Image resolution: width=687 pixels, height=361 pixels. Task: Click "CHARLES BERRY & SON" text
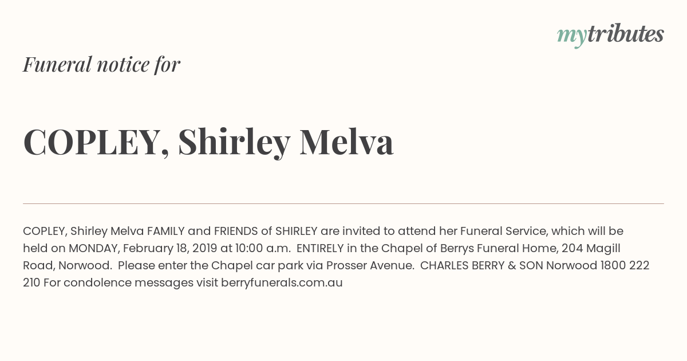click(482, 265)
